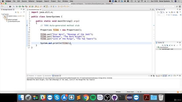Open the Javadoc tab
Screen dimensions: 182x102
click(x=39, y=76)
